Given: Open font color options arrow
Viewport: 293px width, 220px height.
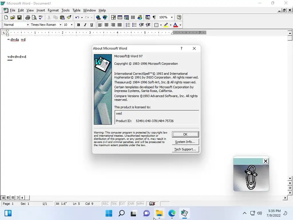Looking at the screenshot, I should [180, 25].
